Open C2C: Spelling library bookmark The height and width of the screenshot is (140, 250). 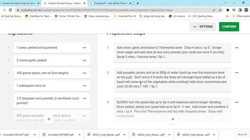tap(201, 16)
